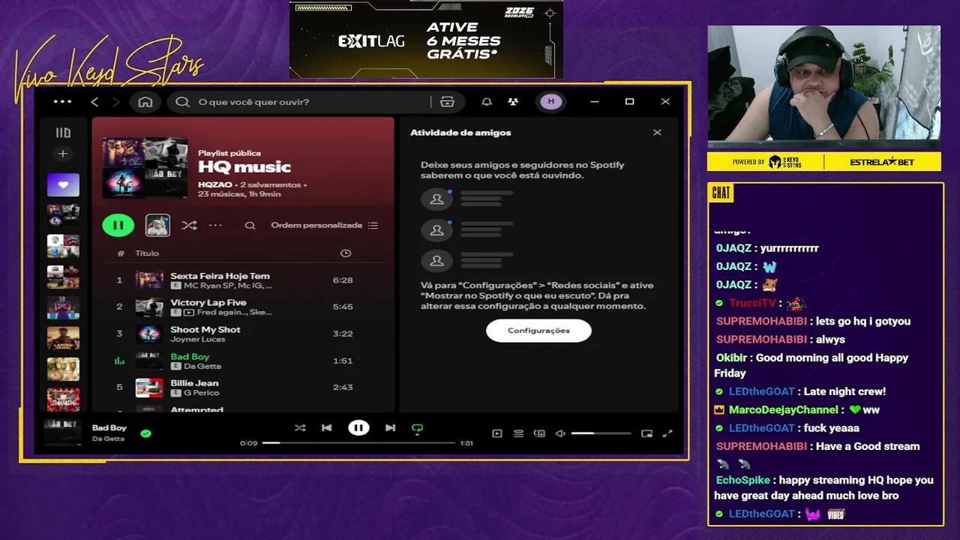
Task: Click chat username 'TrucciTV'
Action: coord(752,303)
